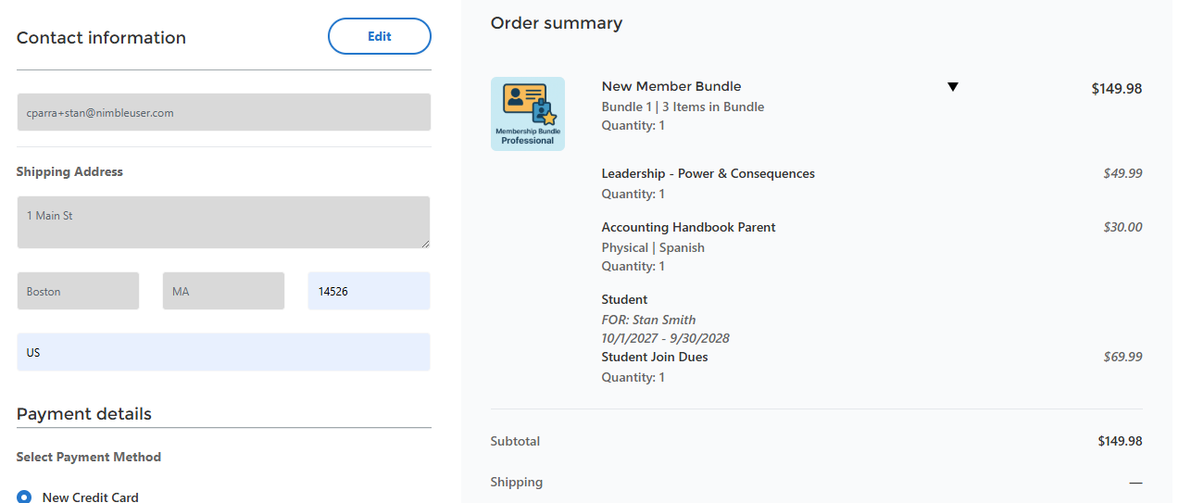This screenshot has width=1191, height=503.
Task: Click Leadership - Power & Consequences item
Action: (x=708, y=173)
